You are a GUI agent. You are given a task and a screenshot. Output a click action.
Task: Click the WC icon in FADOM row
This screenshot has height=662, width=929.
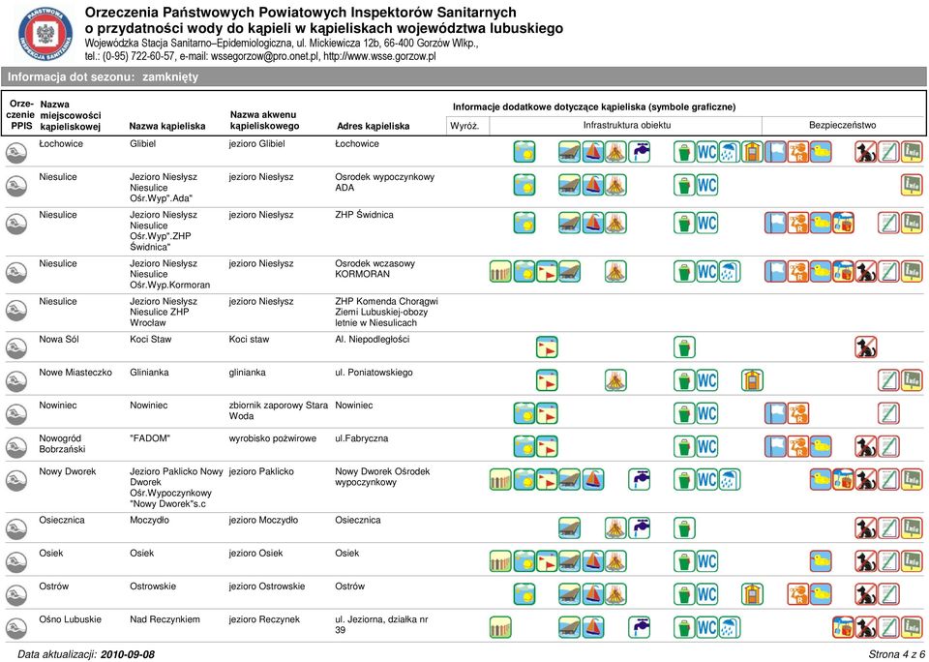coord(706,447)
